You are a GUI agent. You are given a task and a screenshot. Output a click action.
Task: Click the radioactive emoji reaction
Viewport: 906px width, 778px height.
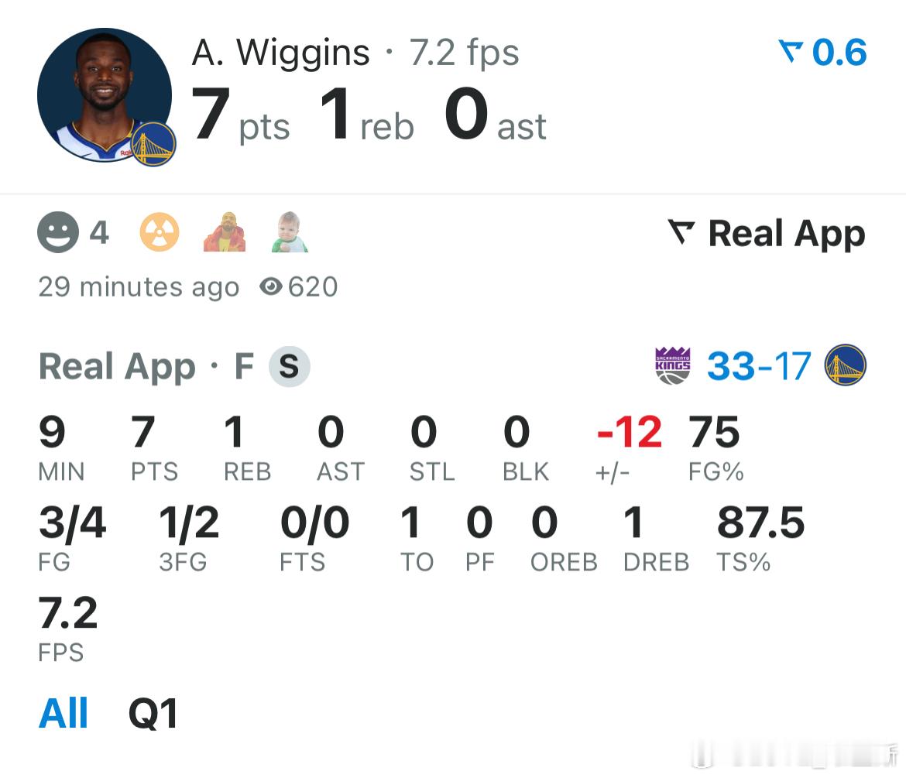click(160, 232)
